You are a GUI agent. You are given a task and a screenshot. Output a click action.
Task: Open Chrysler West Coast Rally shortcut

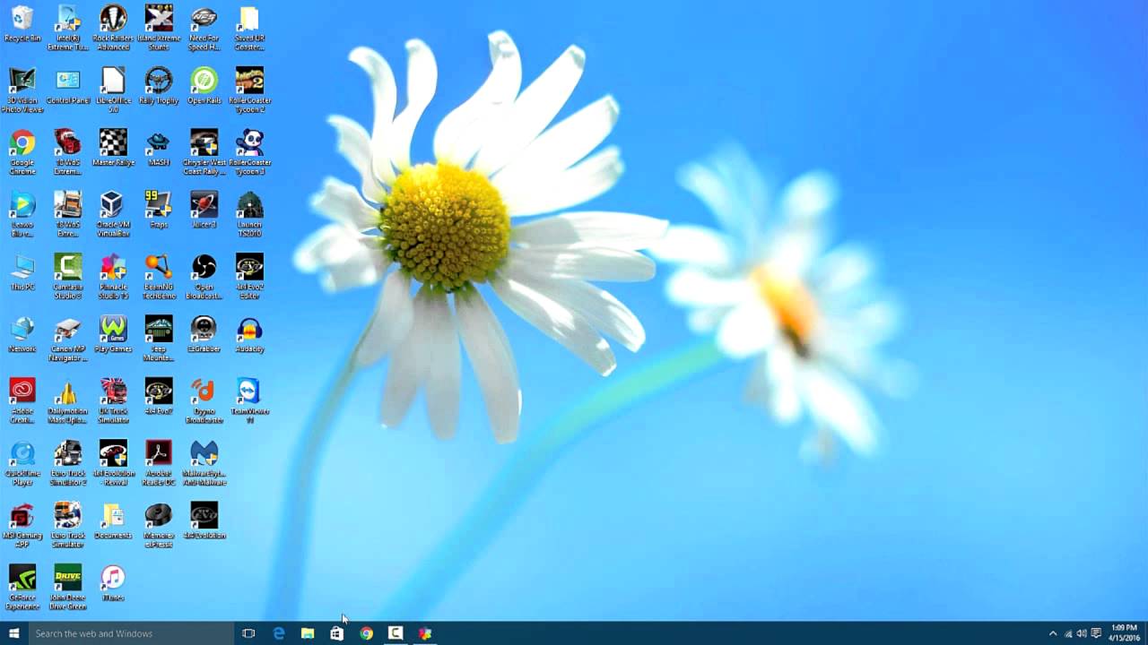[x=204, y=151]
